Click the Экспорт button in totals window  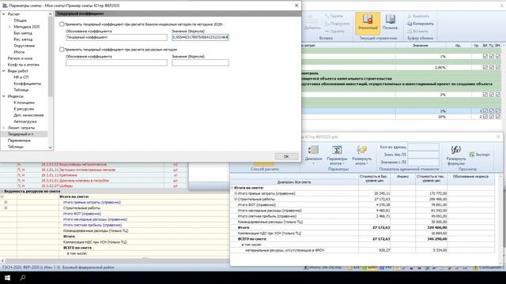point(480,155)
